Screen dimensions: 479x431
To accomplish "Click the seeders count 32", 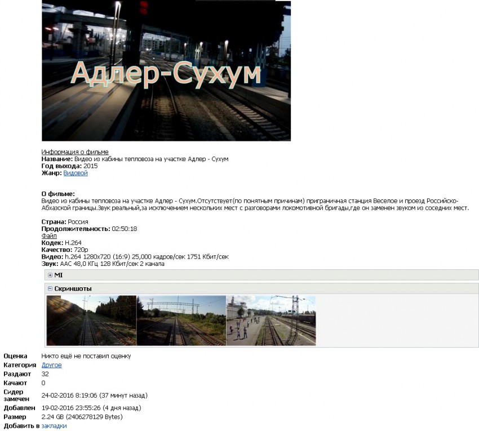I will 45,374.
